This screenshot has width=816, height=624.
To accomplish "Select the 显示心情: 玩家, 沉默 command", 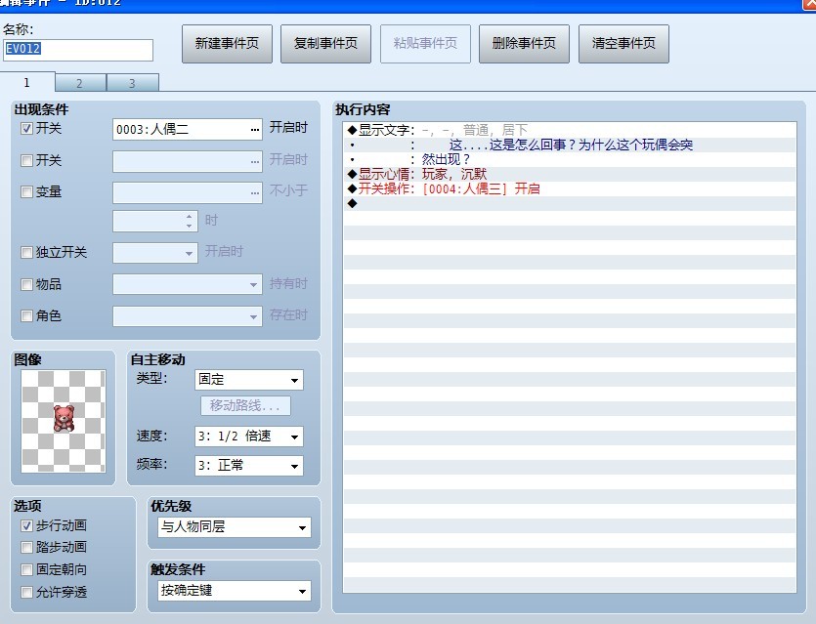I will click(570, 174).
